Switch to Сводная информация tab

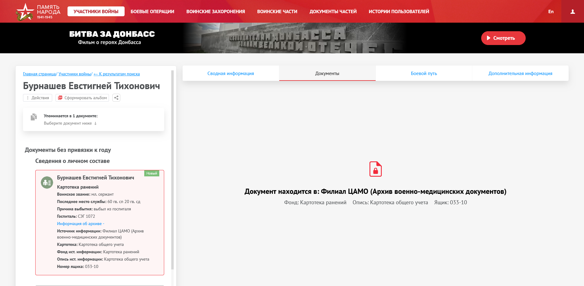[x=230, y=73]
